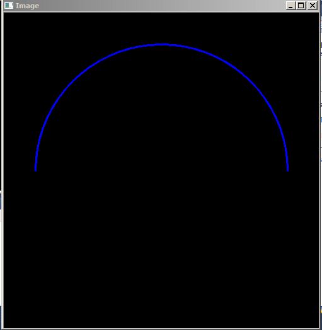Click the black canvas corner under the title icon
Screen dimensions: 322x330
click(8, 18)
